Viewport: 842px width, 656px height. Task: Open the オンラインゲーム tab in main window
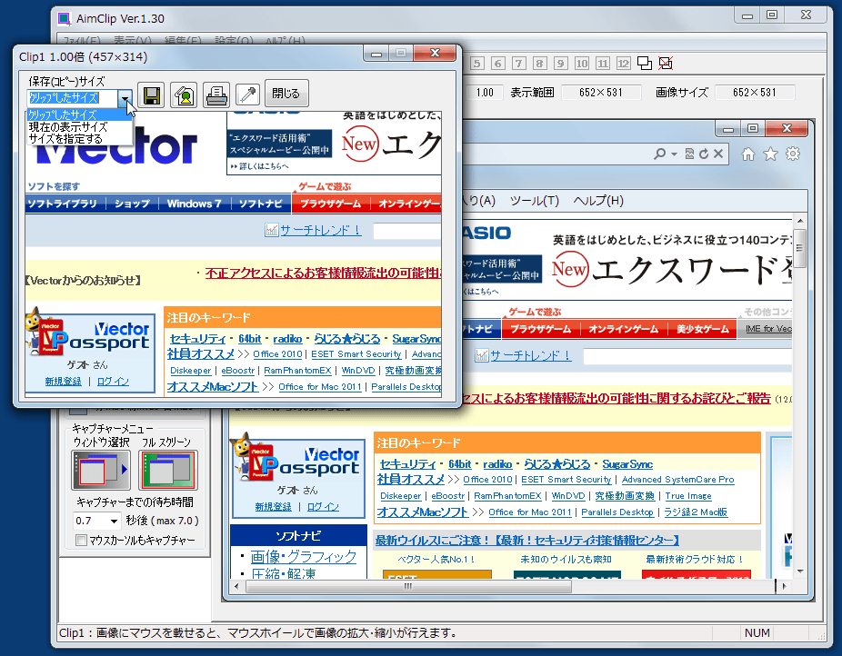coord(623,329)
